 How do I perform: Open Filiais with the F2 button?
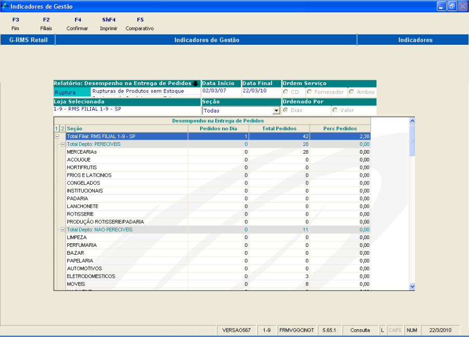click(x=46, y=24)
